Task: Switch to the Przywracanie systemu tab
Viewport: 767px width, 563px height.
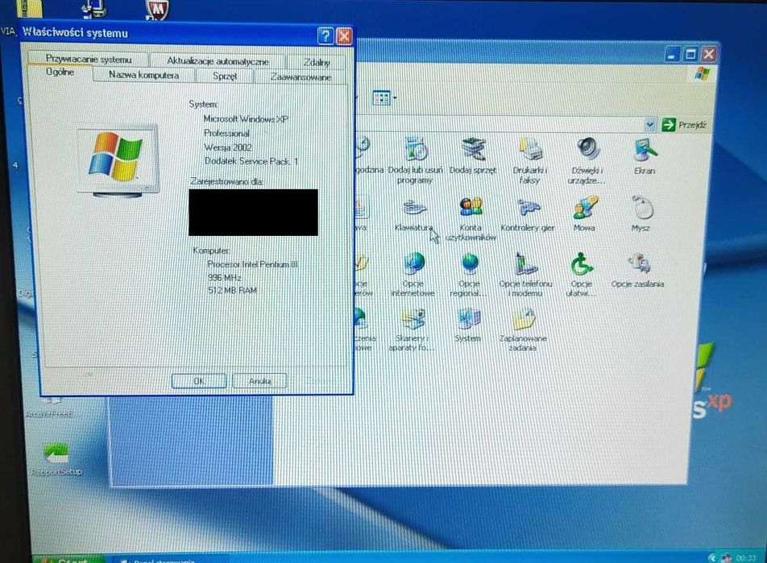Action: click(88, 59)
